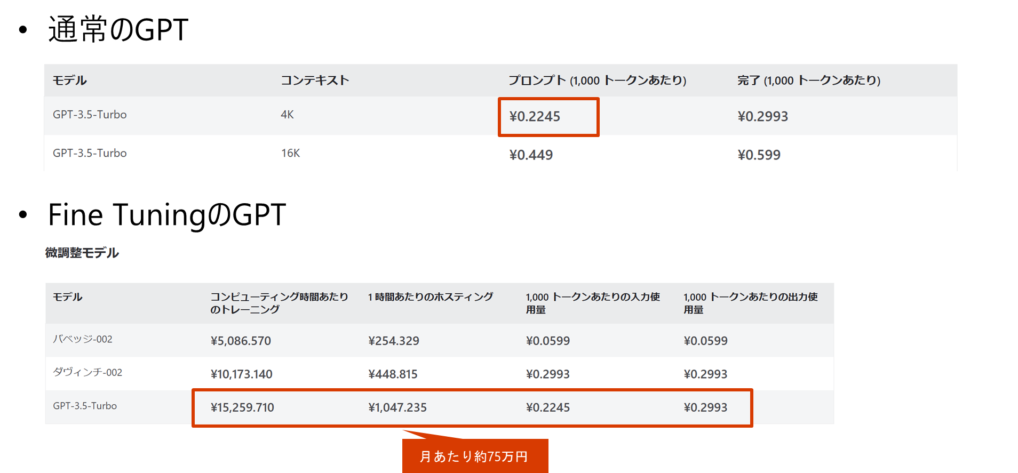Click fine-tuned GPT-3.5-Turbo input price ¥0.2245
The width and height of the screenshot is (1018, 473).
click(548, 407)
